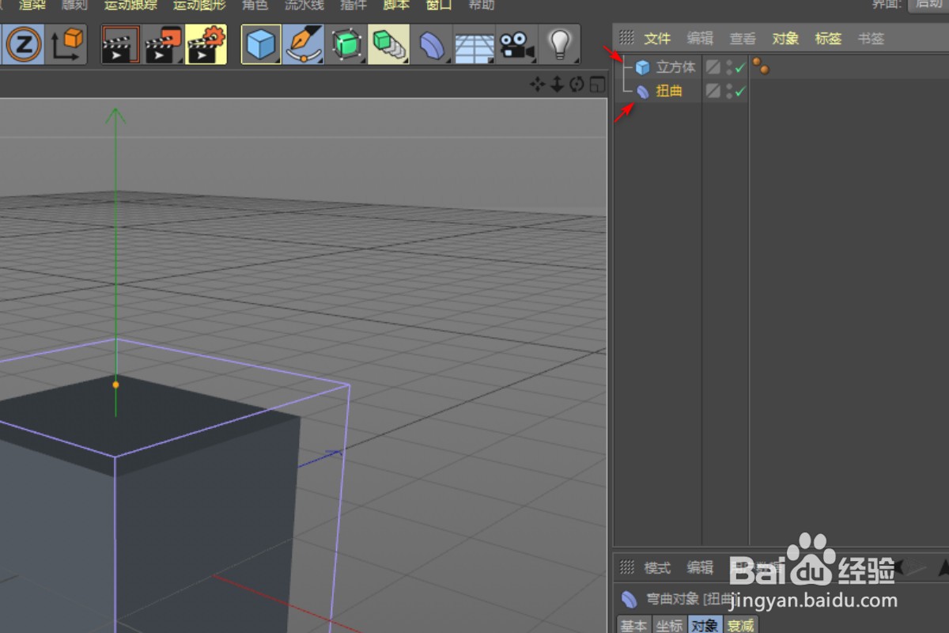Image resolution: width=949 pixels, height=633 pixels.
Task: Click Attribute Manager grip dots icon
Action: pyautogui.click(x=626, y=567)
